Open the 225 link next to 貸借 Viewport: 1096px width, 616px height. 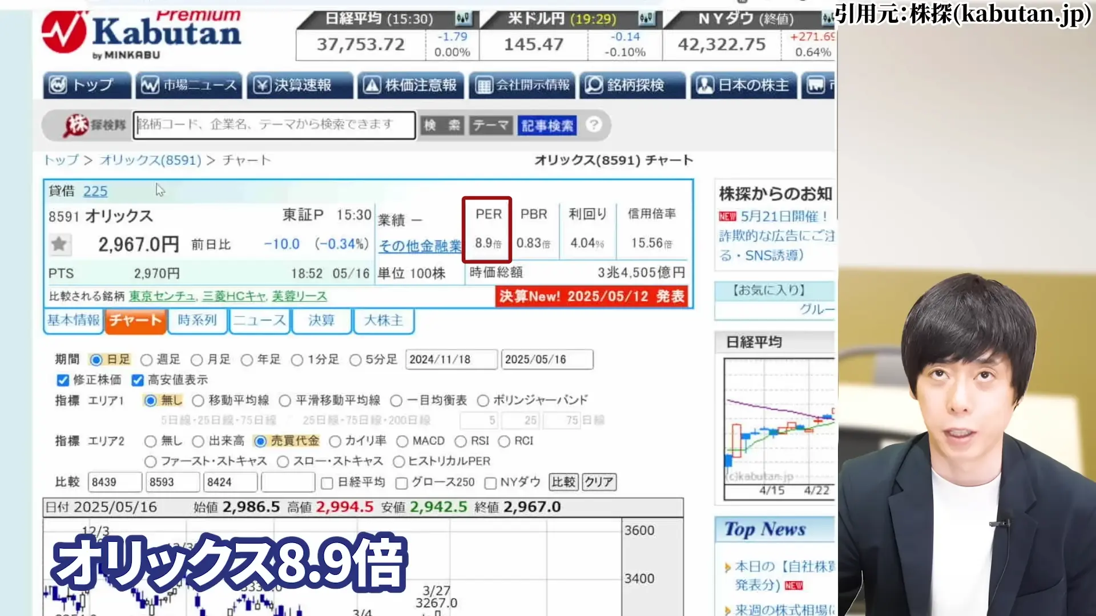click(95, 191)
